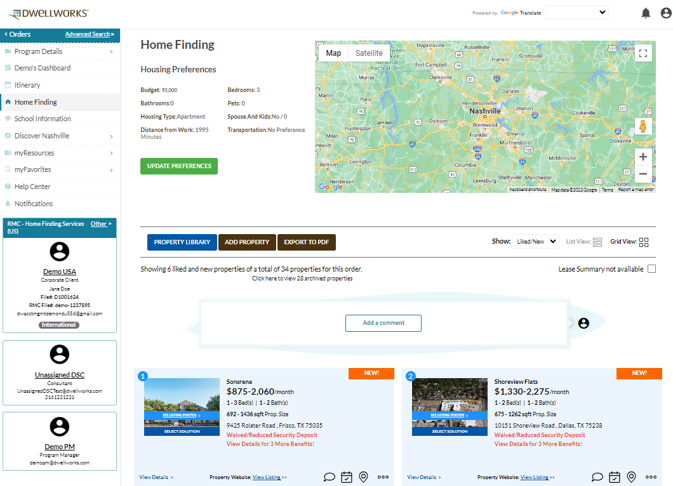Check the Lease Summary not available box
The image size is (673, 486).
[x=651, y=268]
